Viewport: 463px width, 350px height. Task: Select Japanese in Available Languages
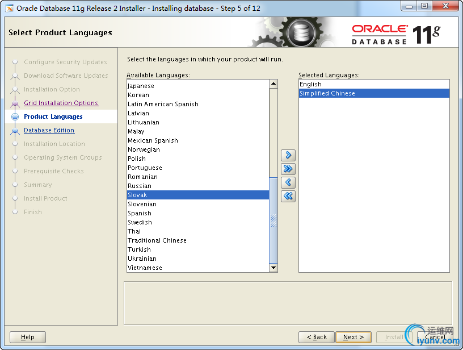198,86
